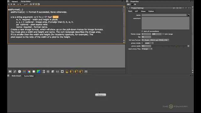This screenshot has width=201, height=113.
Task: Switch to the Curve Editor tab
Action: coord(29,76)
